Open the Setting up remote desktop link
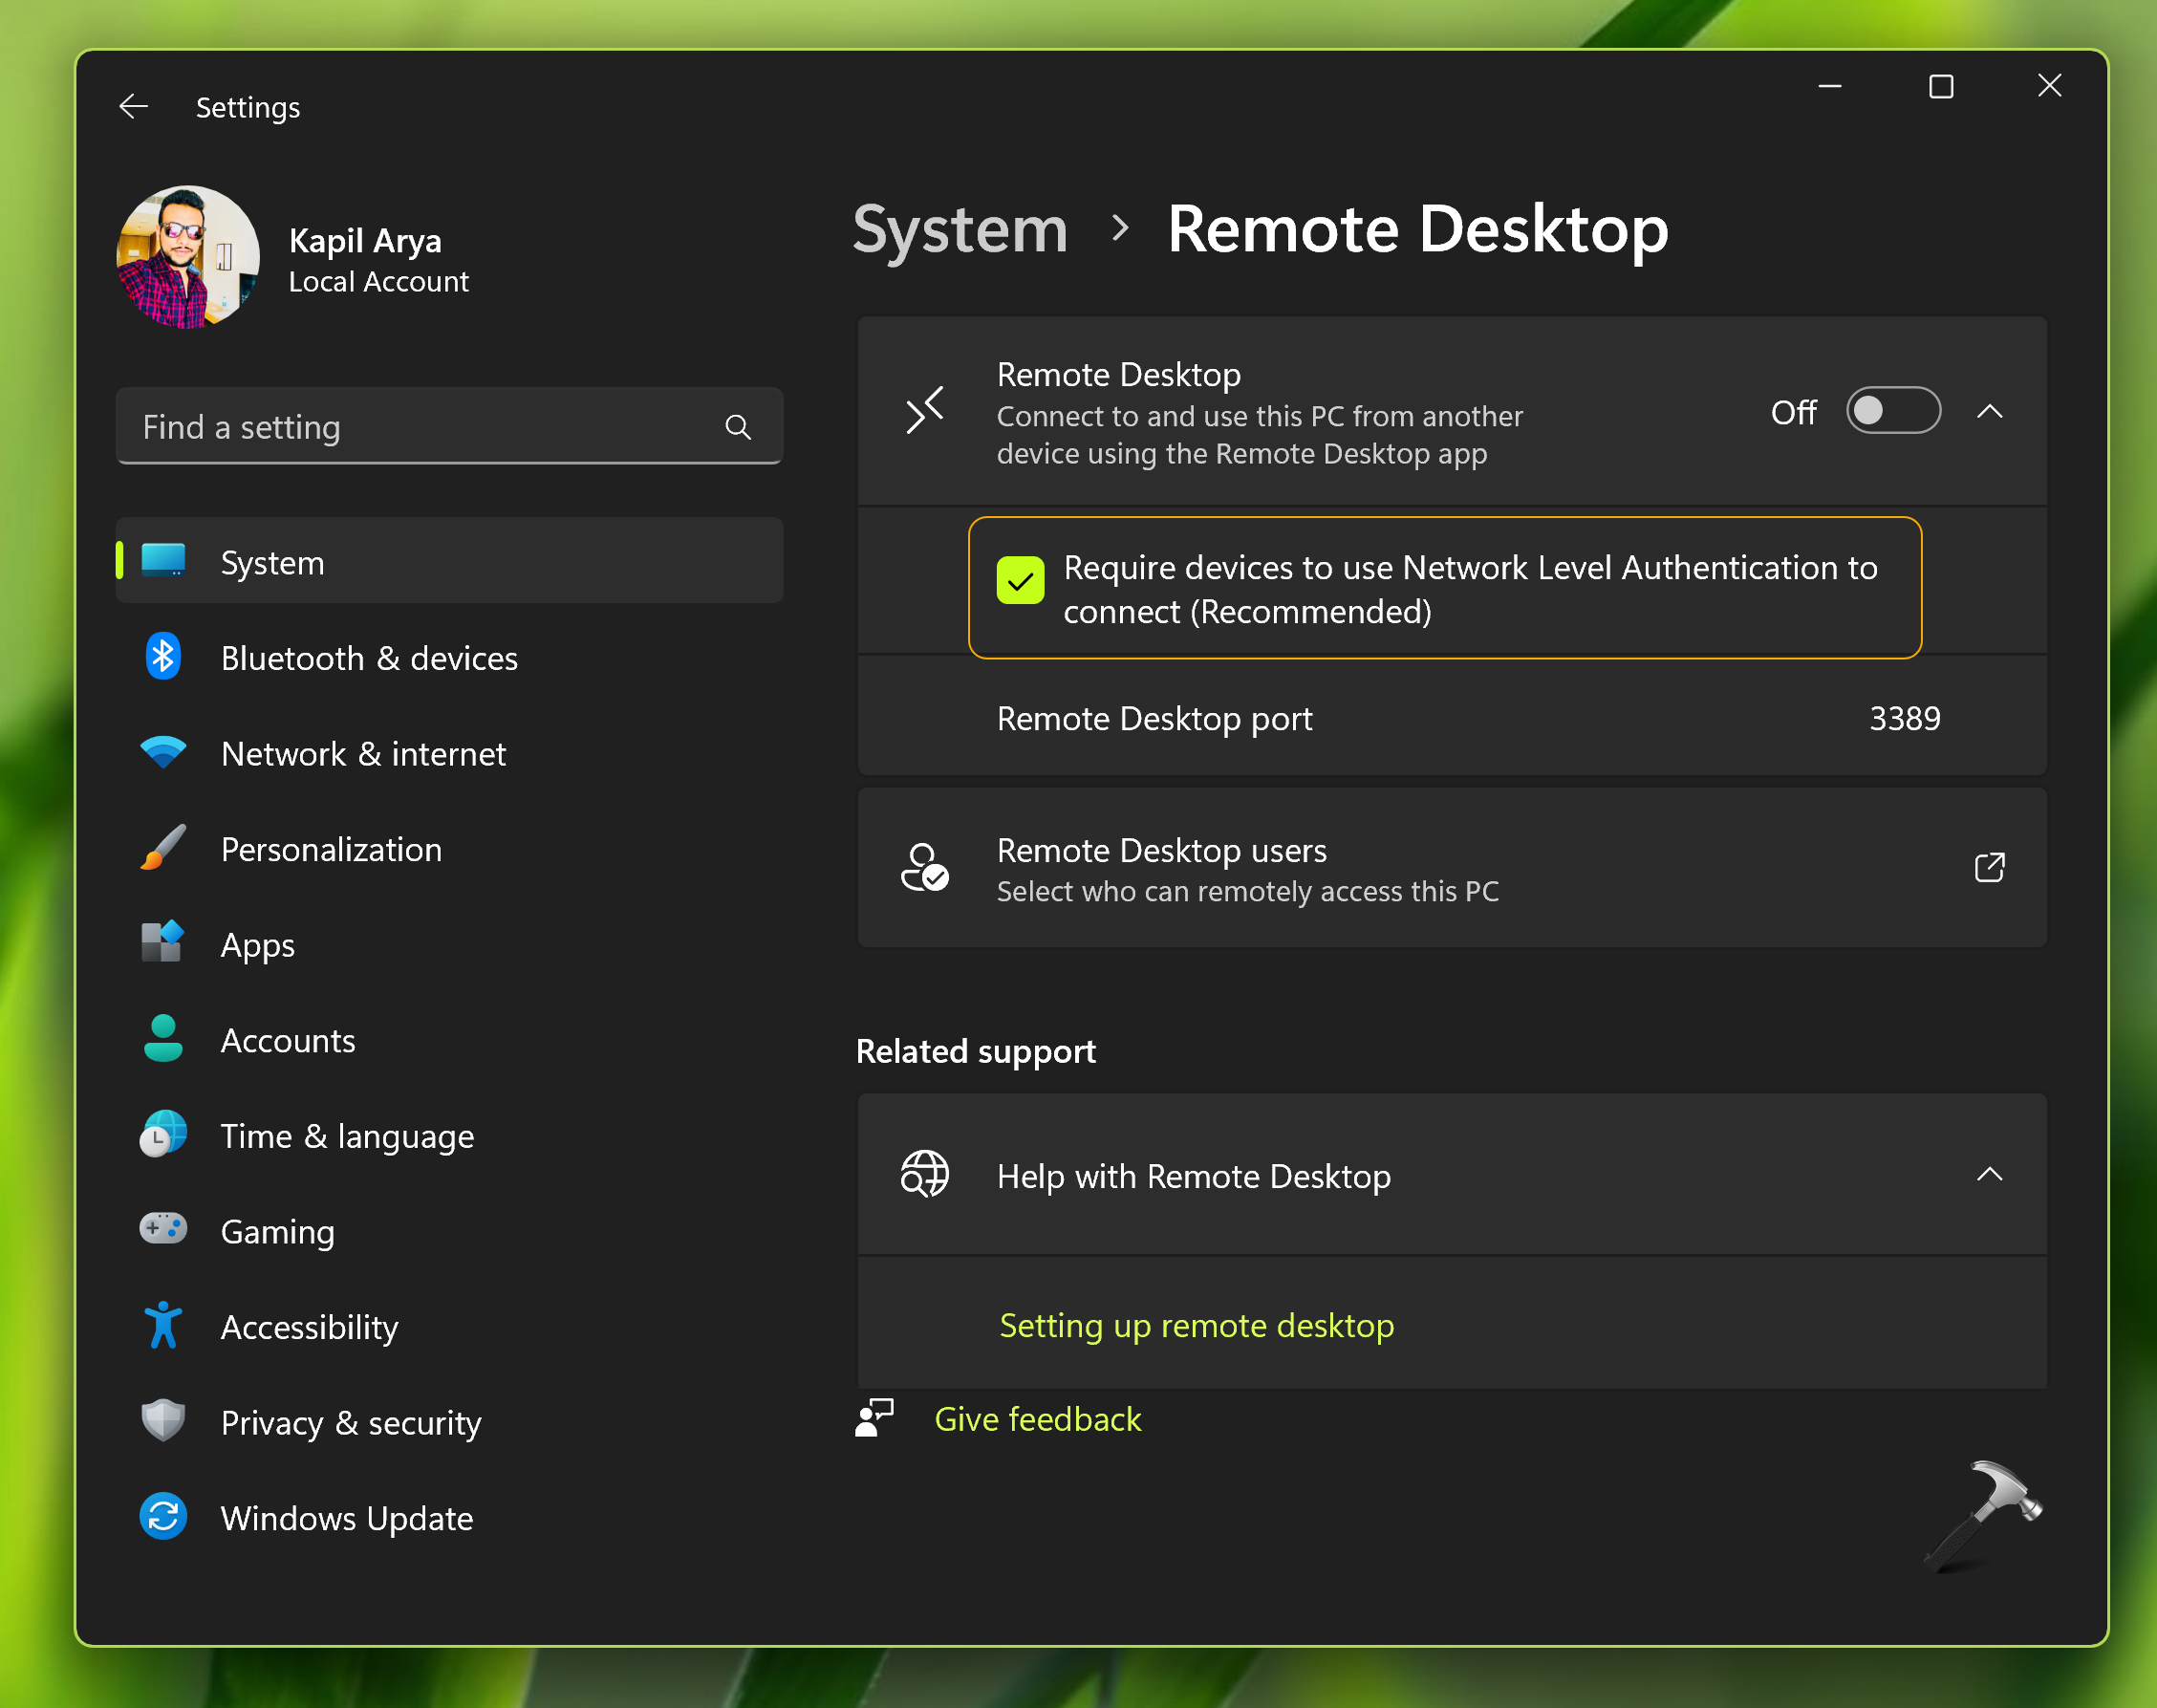Image resolution: width=2157 pixels, height=1708 pixels. tap(1196, 1326)
